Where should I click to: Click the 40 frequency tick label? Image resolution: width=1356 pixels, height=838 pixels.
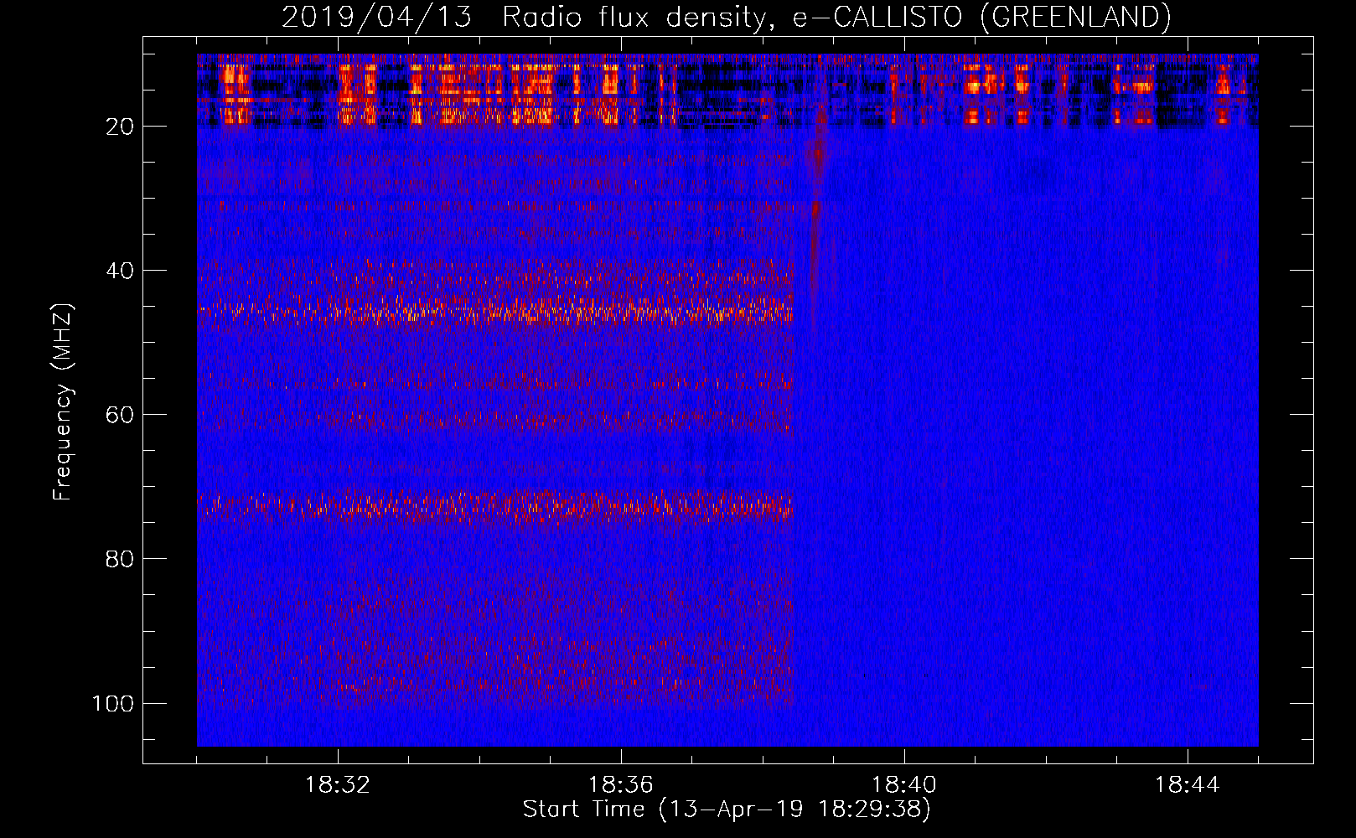pyautogui.click(x=120, y=271)
